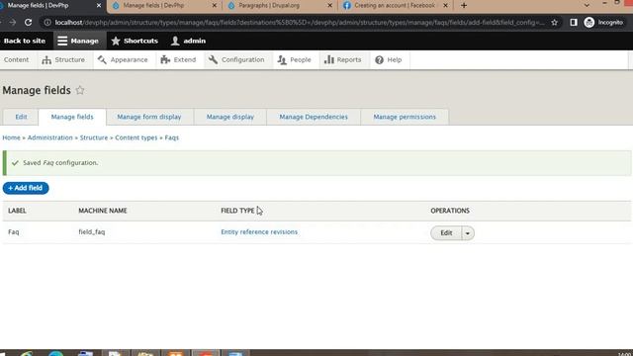Go forward in browser history
The height and width of the screenshot is (356, 633).
pyautogui.click(x=13, y=22)
